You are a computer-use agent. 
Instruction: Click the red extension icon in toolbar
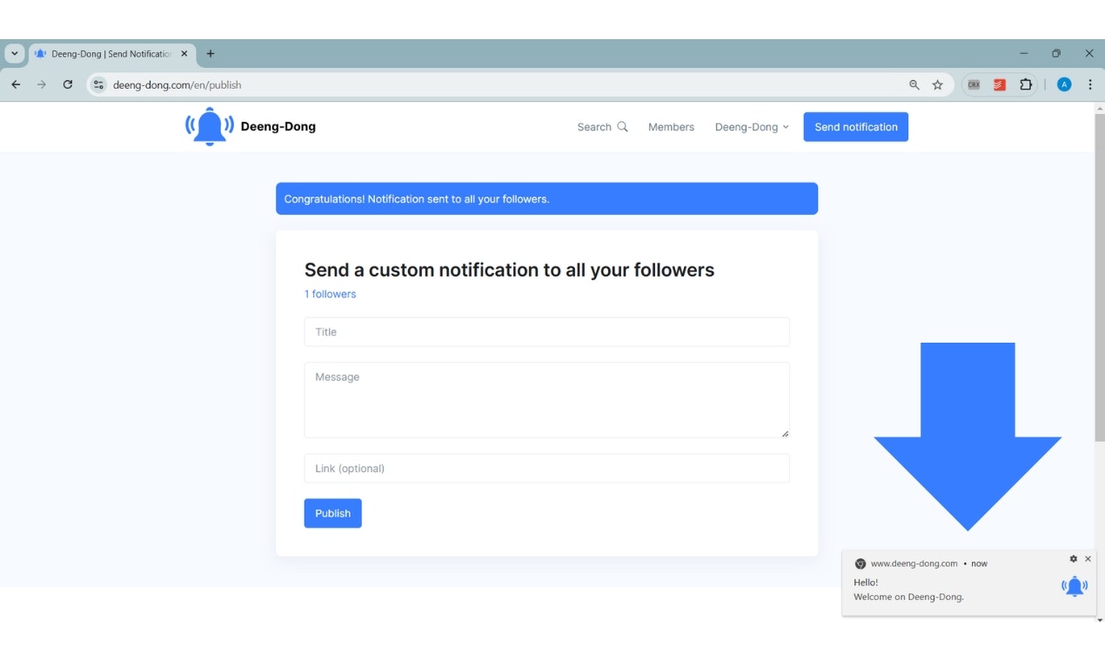click(1000, 84)
